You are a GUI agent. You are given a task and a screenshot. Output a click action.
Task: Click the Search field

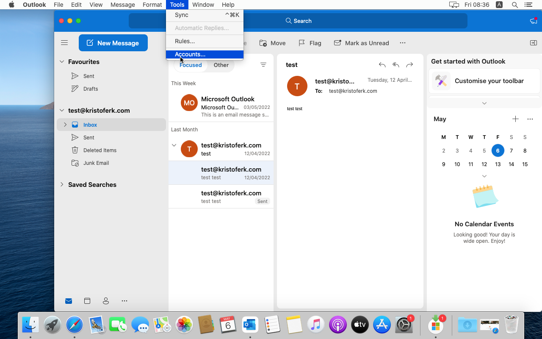(298, 21)
